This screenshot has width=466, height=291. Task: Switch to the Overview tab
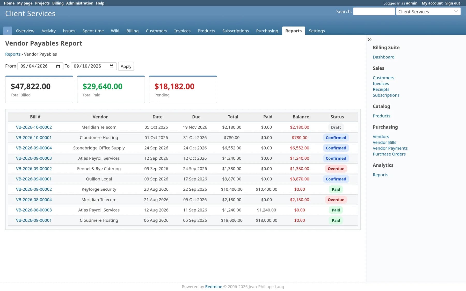pyautogui.click(x=25, y=31)
